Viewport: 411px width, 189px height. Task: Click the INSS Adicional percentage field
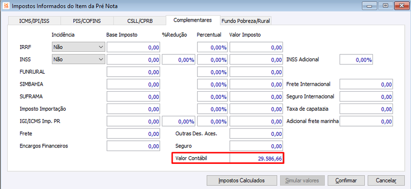[356, 59]
